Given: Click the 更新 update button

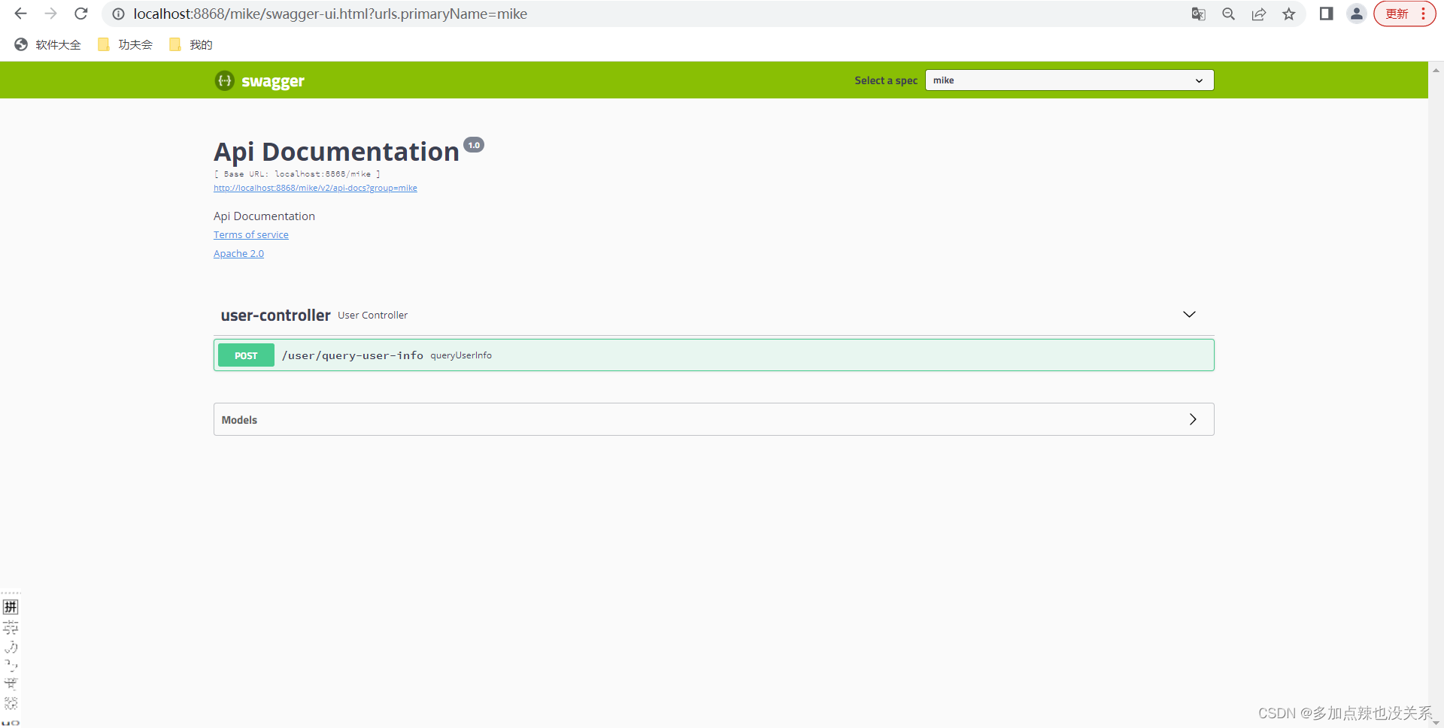Looking at the screenshot, I should [1397, 14].
